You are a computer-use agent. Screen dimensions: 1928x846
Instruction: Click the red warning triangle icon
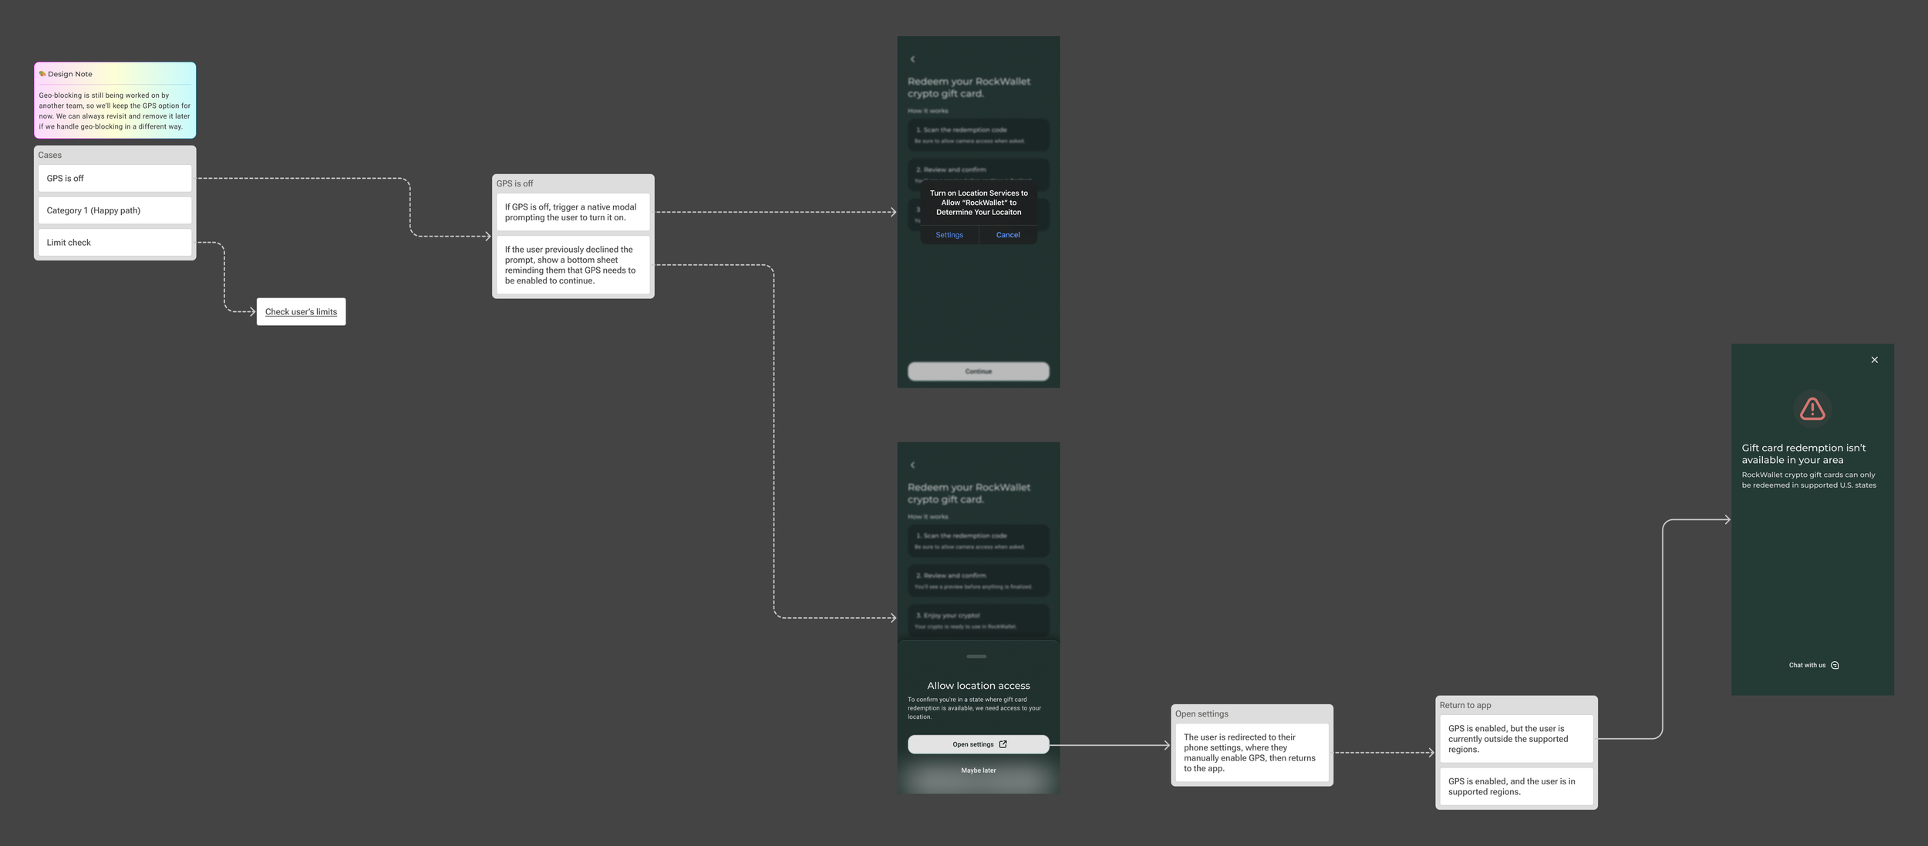pos(1812,408)
